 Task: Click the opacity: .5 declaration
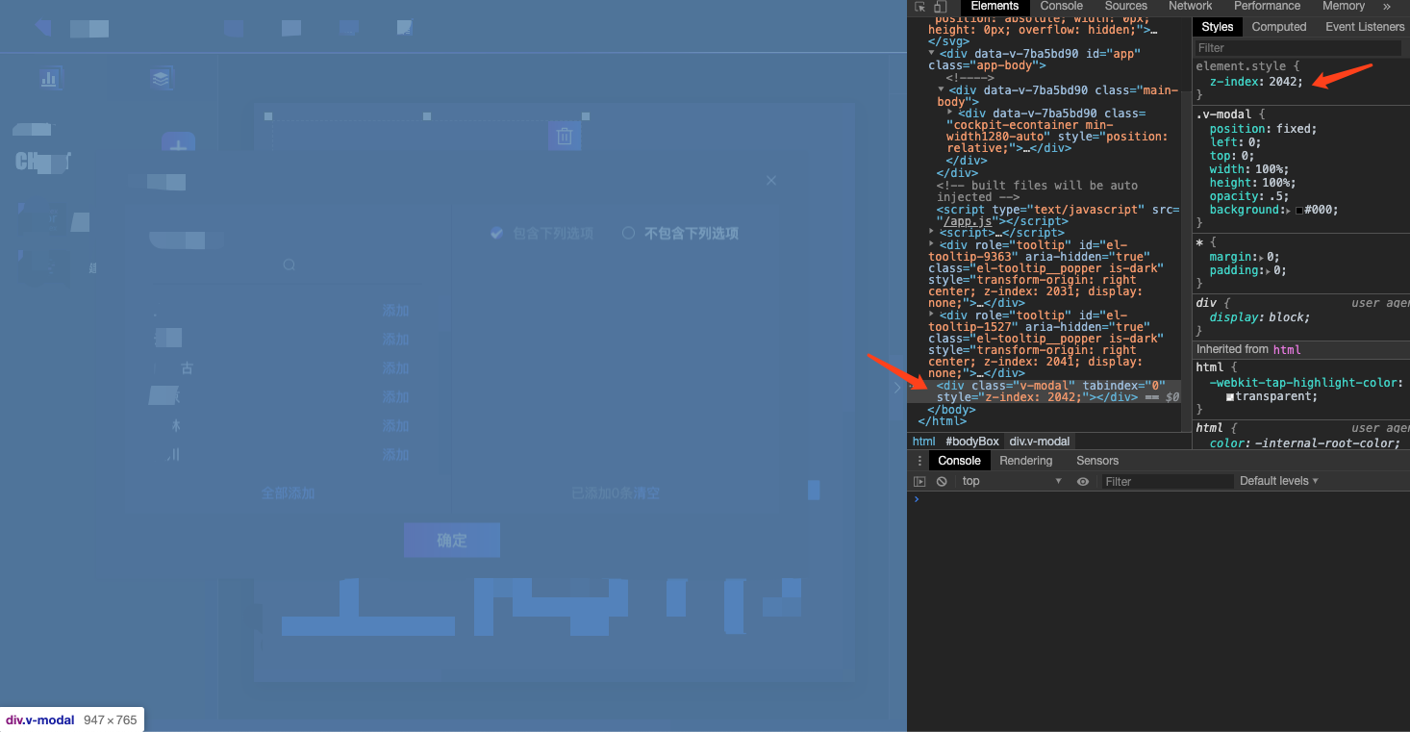(x=1247, y=196)
